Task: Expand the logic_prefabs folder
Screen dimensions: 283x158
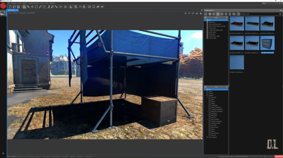Action: (x=207, y=119)
